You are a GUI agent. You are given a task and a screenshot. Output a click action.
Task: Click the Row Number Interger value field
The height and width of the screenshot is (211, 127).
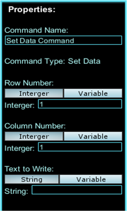[x=80, y=104]
